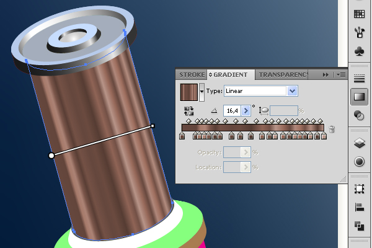Select the leftmost midpoint diamond above slider
The height and width of the screenshot is (248, 372).
pos(188,122)
